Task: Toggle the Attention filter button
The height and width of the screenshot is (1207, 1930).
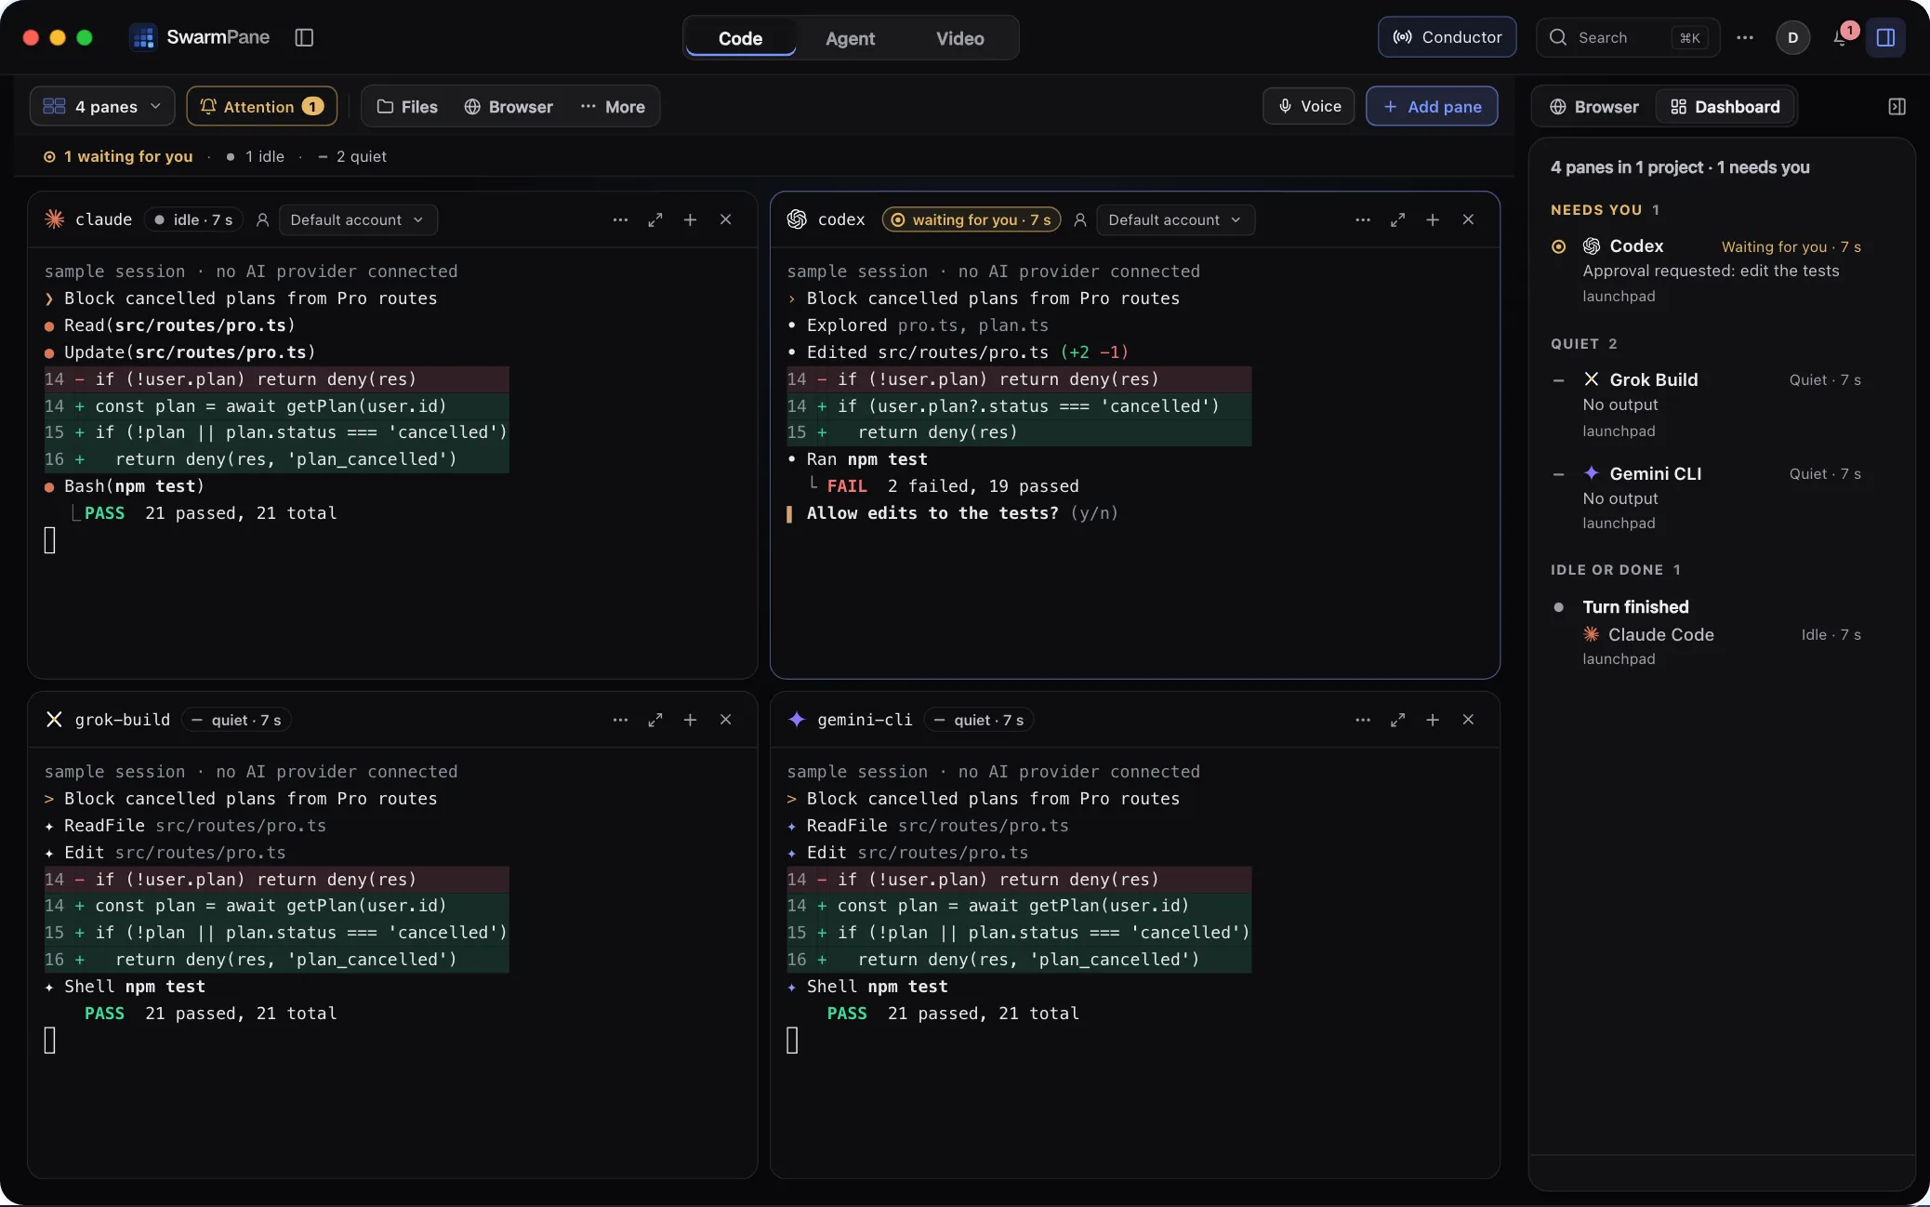Action: (261, 106)
